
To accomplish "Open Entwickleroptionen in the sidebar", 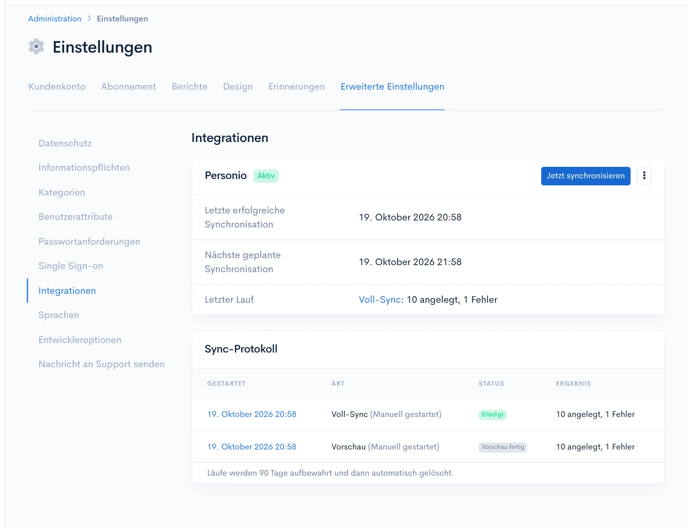I will pos(80,340).
